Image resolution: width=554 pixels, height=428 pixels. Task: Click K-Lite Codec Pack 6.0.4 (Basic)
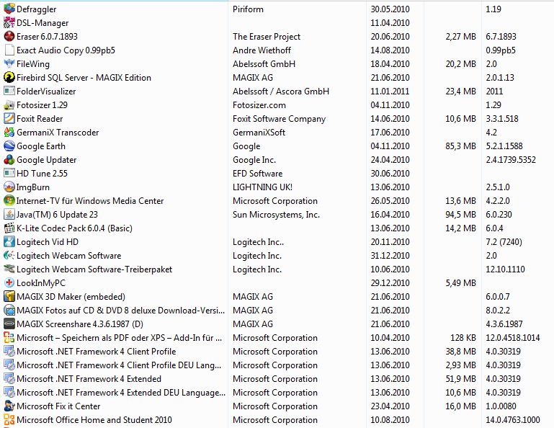(74, 228)
